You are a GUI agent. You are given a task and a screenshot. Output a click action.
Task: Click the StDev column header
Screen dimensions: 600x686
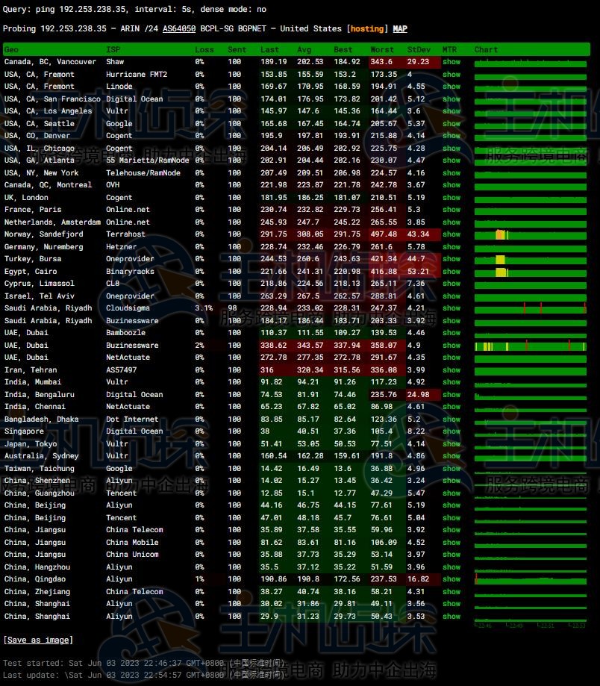(x=419, y=49)
